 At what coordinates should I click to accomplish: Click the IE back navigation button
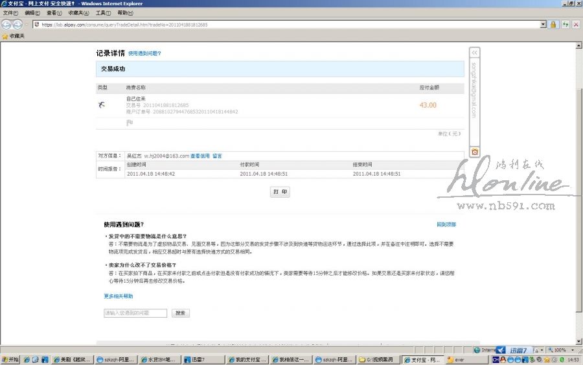(7, 25)
